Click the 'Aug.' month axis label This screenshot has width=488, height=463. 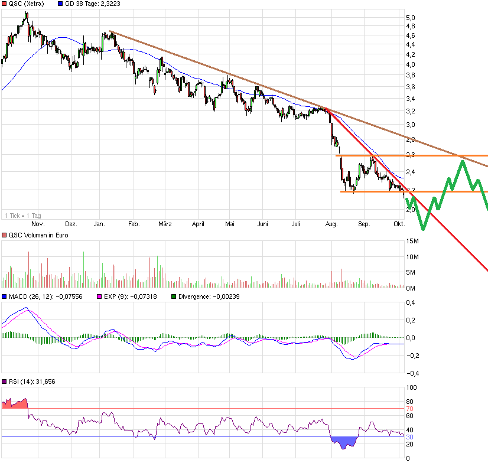point(331,224)
